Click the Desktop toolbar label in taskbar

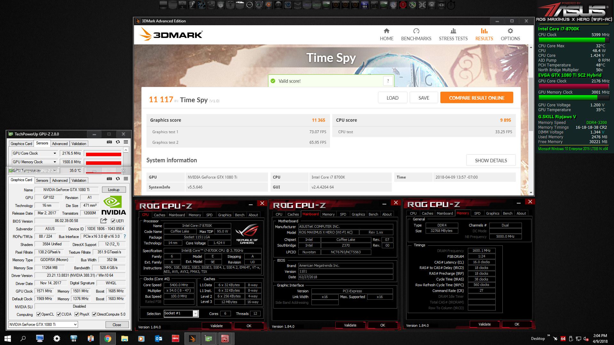click(x=538, y=339)
